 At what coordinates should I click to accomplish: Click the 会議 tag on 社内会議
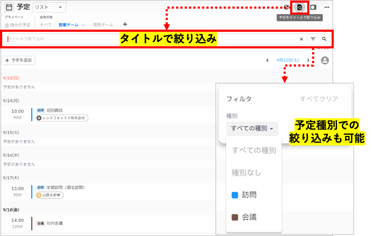tap(41, 223)
